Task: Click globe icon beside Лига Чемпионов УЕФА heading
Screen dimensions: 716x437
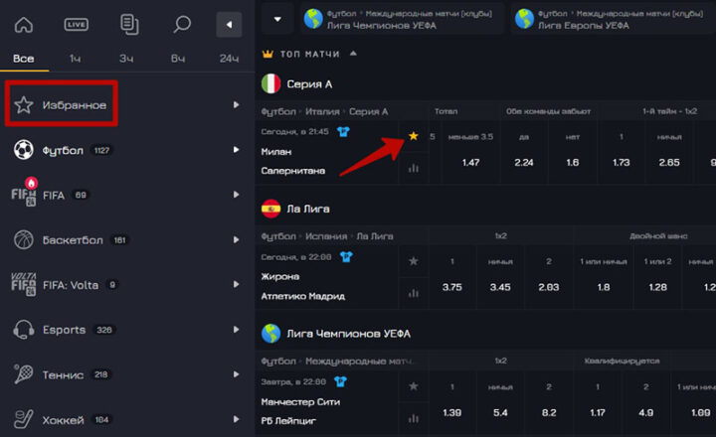Action: pyautogui.click(x=270, y=334)
